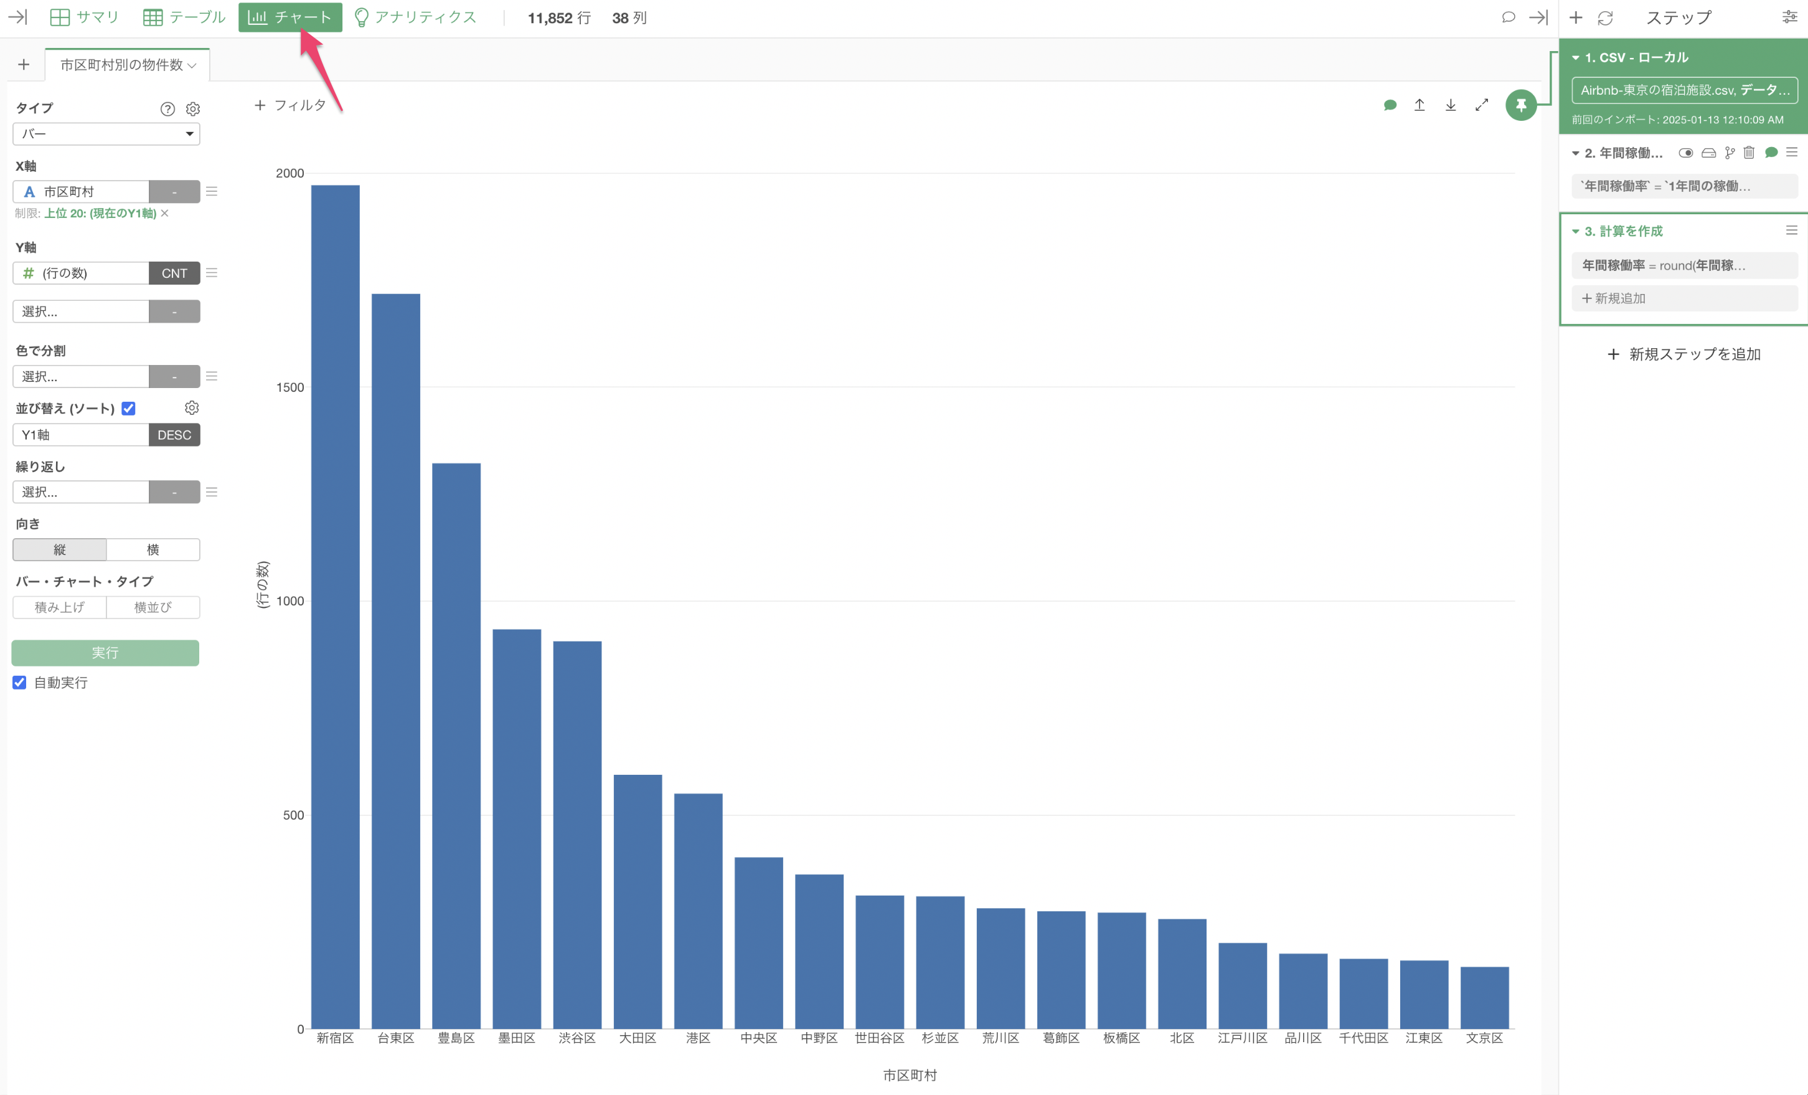Click the 台東区 bar in the chart
Image resolution: width=1808 pixels, height=1095 pixels.
395,660
